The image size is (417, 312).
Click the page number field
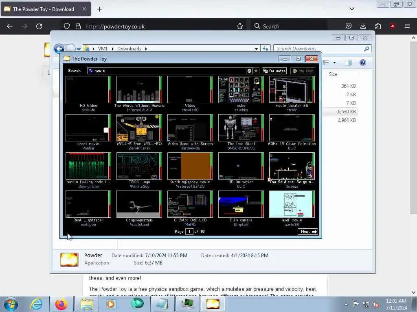tap(189, 231)
